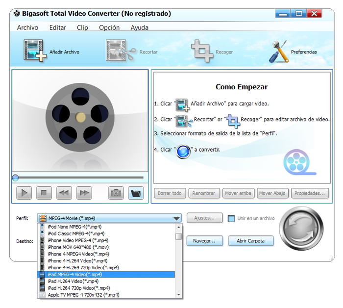This screenshot has height=308, width=343.
Task: Open the Editar menu
Action: [57, 27]
